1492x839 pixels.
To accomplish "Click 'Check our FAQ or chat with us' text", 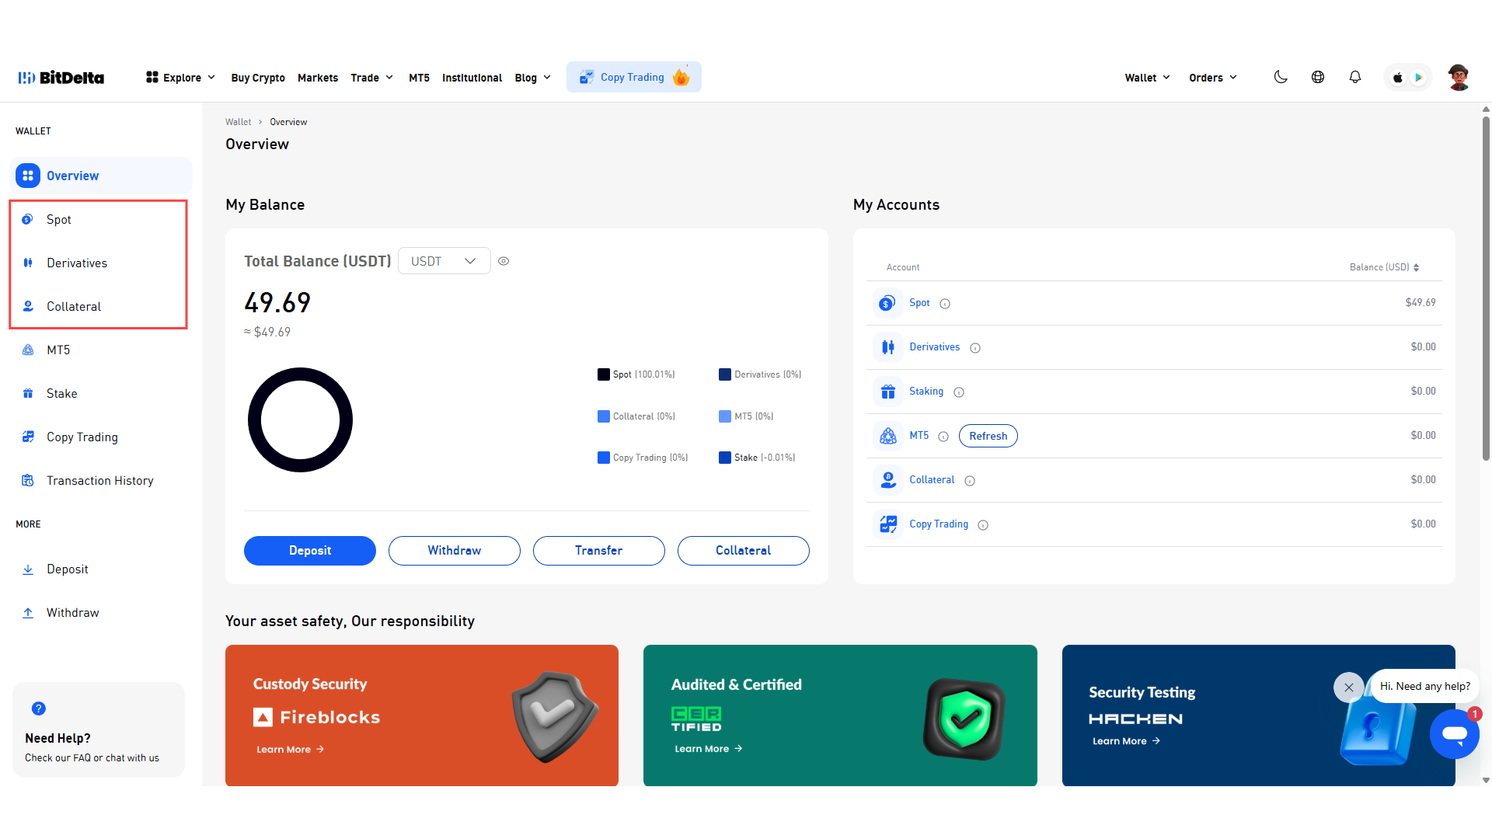I will click(x=92, y=758).
